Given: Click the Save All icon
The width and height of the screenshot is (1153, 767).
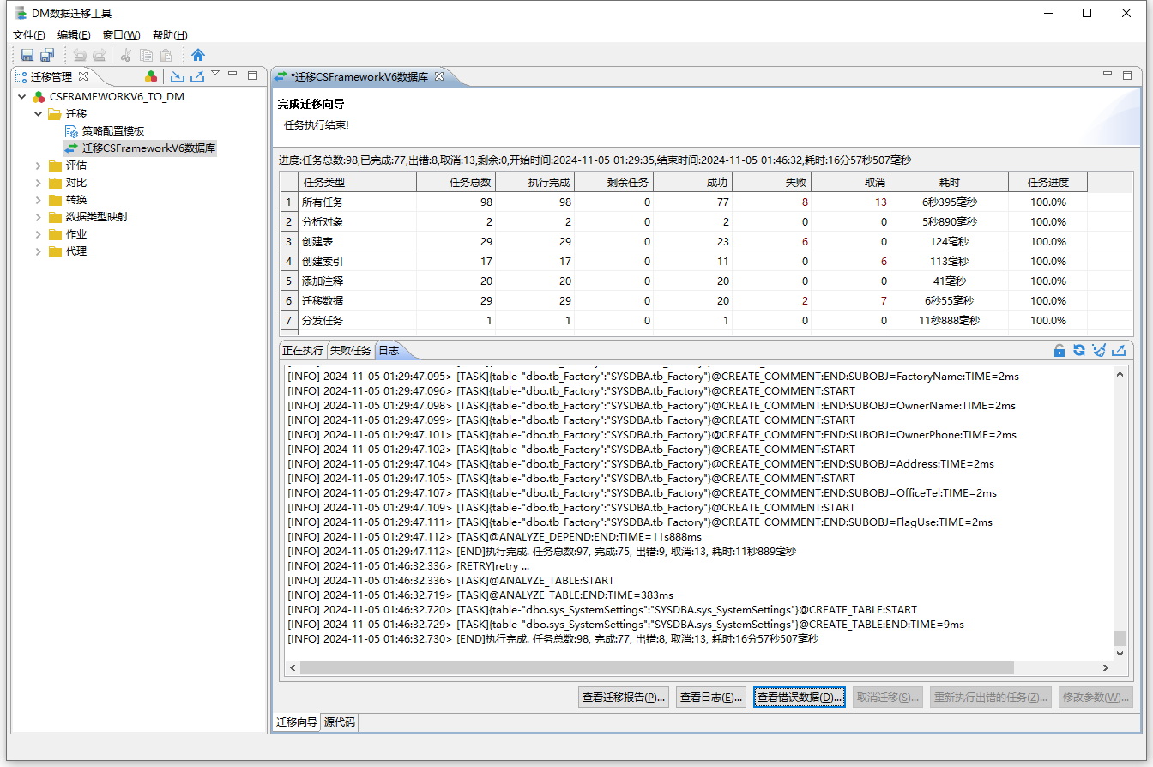Looking at the screenshot, I should click(47, 55).
